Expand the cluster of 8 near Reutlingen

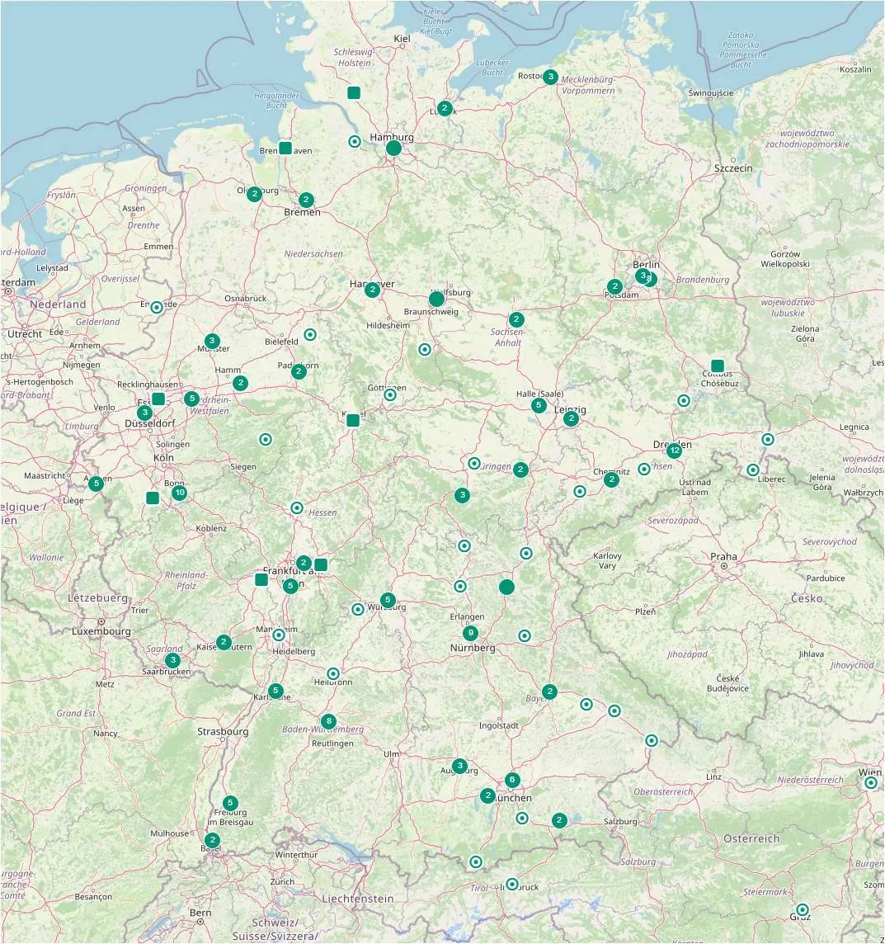(x=328, y=721)
